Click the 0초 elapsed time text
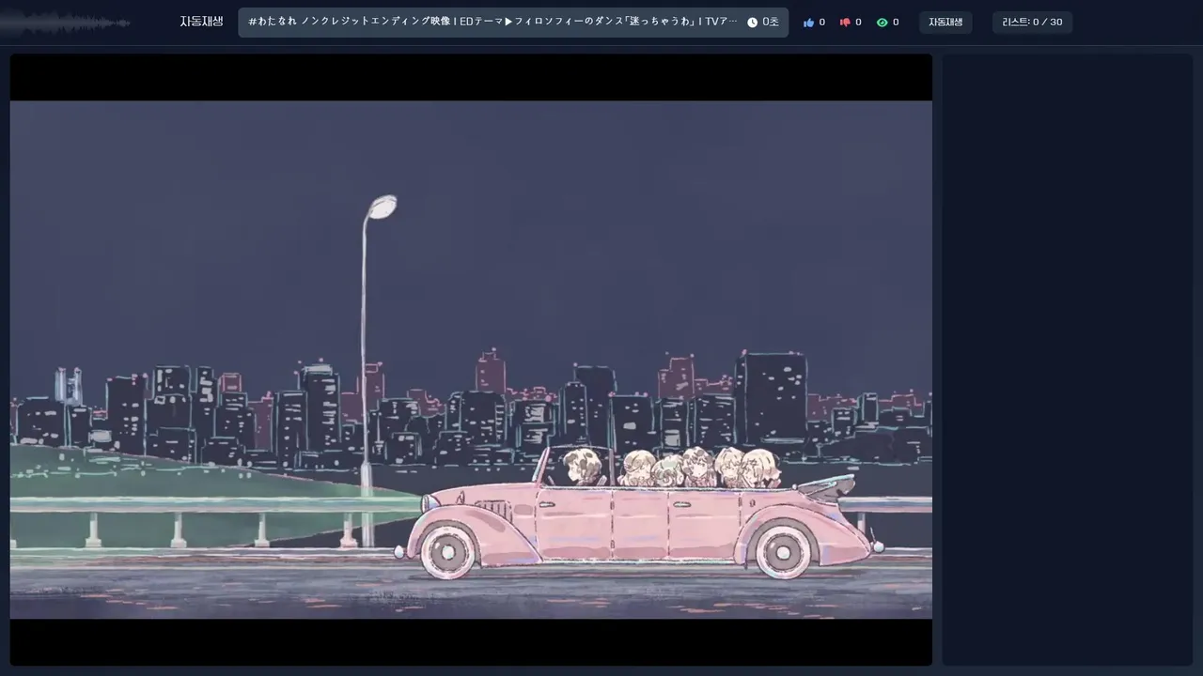1203x676 pixels. pos(771,23)
